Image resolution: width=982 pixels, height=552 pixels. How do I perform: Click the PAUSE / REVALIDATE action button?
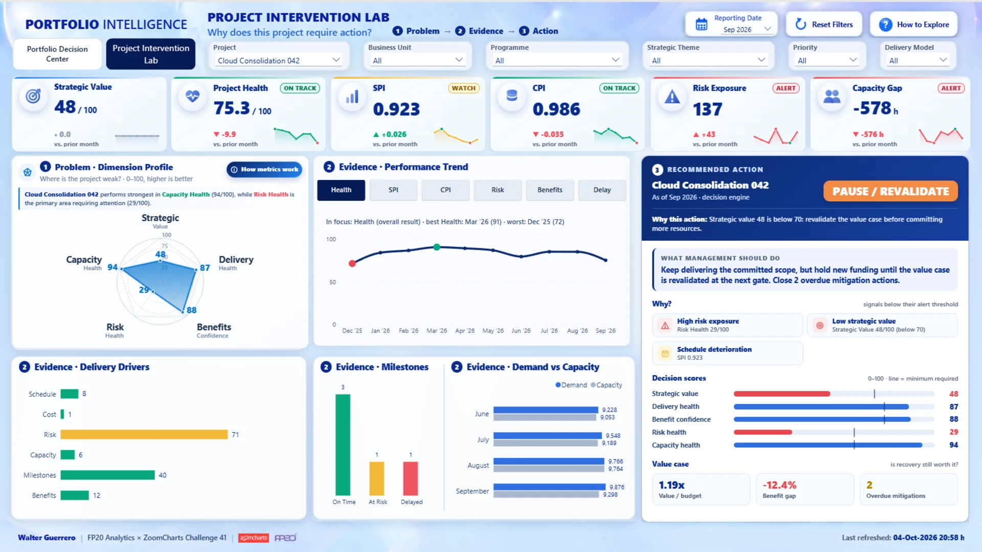click(890, 191)
